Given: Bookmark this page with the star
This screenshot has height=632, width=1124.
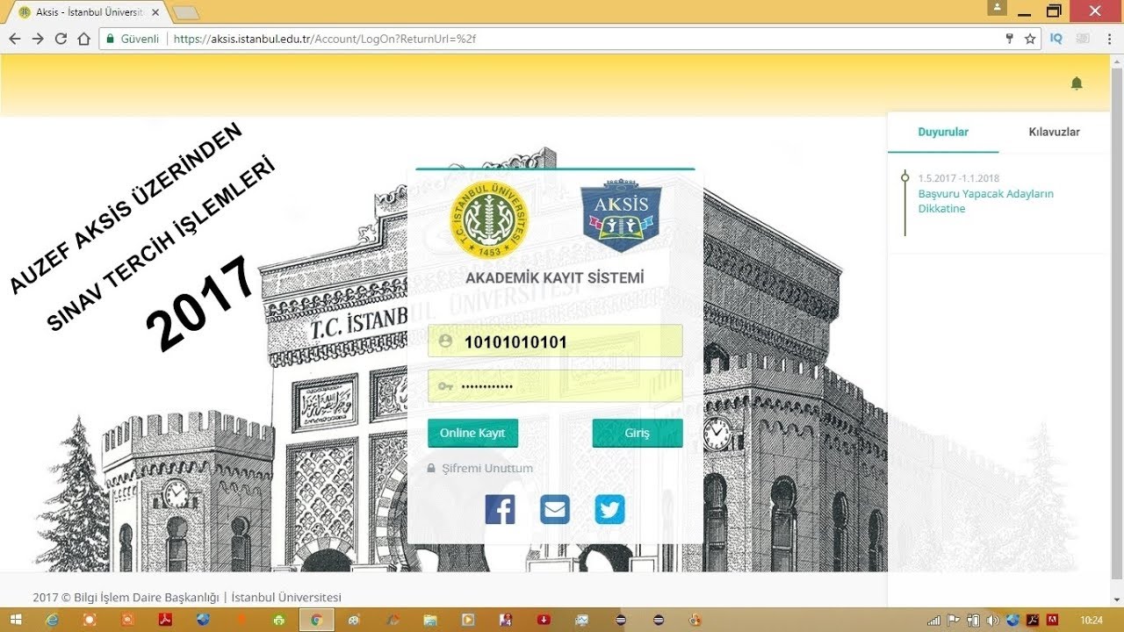Looking at the screenshot, I should pos(1030,39).
